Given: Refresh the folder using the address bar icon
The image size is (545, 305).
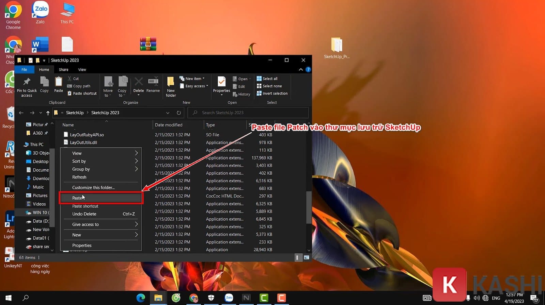Looking at the screenshot, I should pos(178,113).
